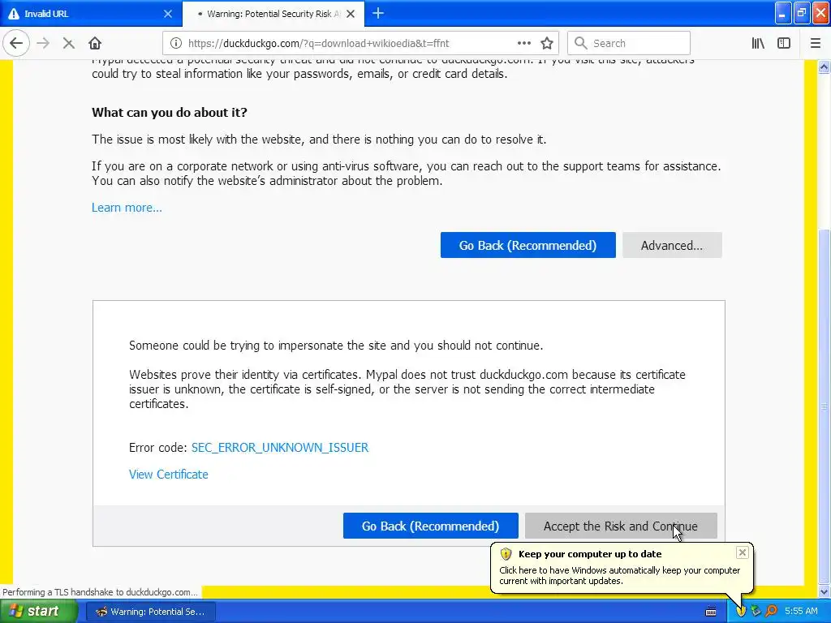Click the lower Go Back (Recommended) button
The height and width of the screenshot is (623, 831).
pos(430,526)
